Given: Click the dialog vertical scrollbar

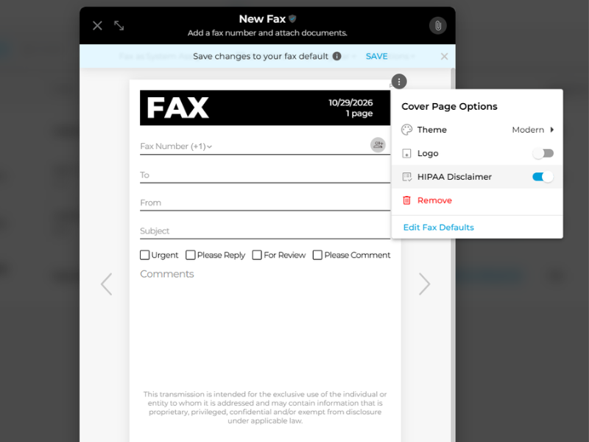Looking at the screenshot, I should point(453,255).
